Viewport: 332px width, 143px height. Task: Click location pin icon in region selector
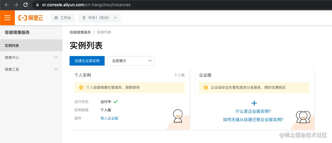84,18
